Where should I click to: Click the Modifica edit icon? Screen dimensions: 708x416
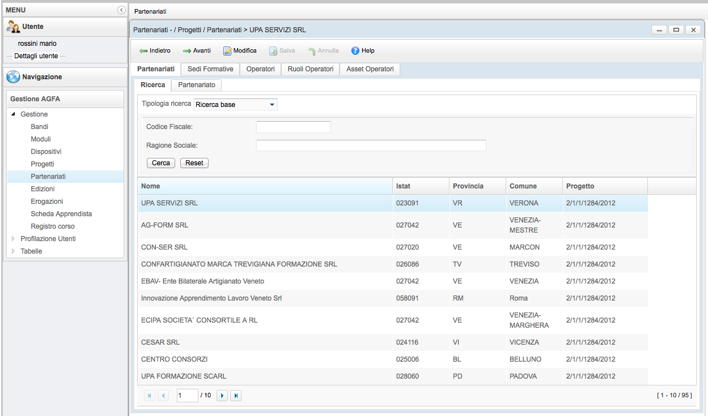click(x=227, y=51)
